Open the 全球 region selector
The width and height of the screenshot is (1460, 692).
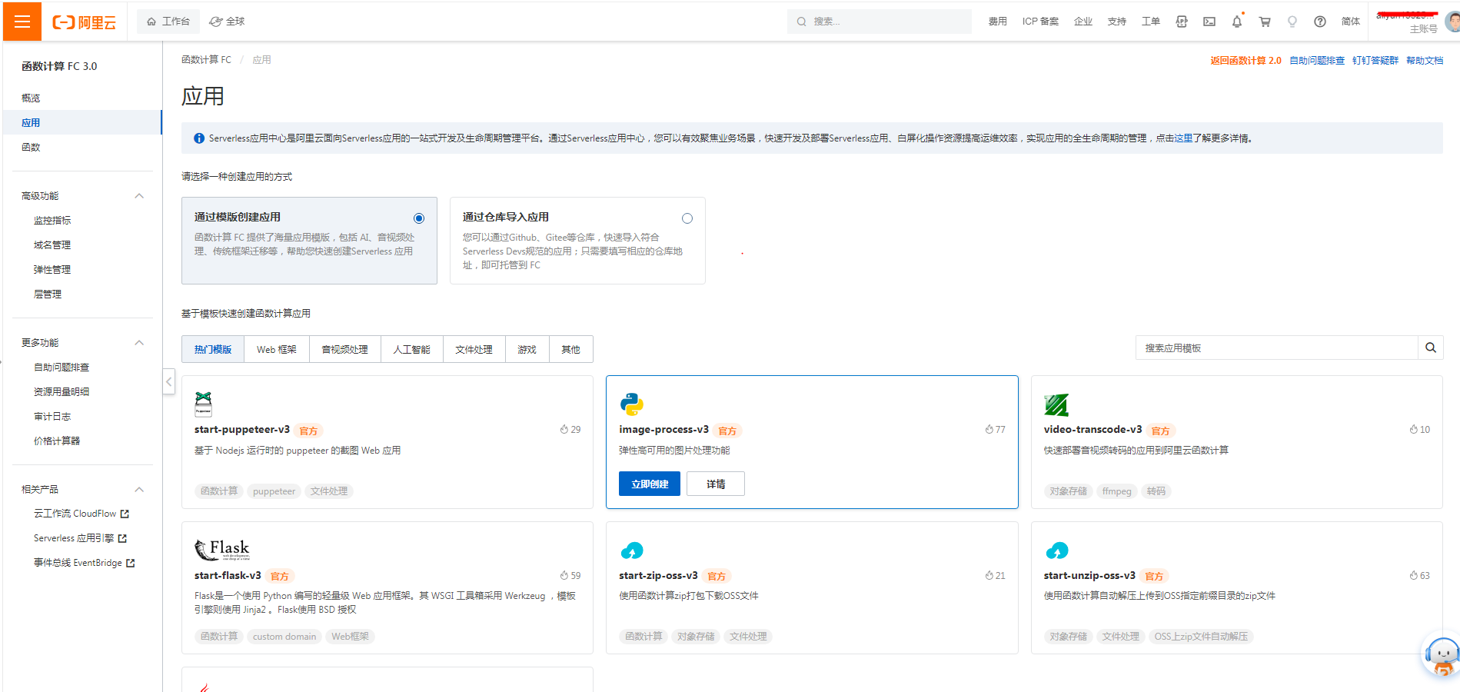[x=228, y=22]
